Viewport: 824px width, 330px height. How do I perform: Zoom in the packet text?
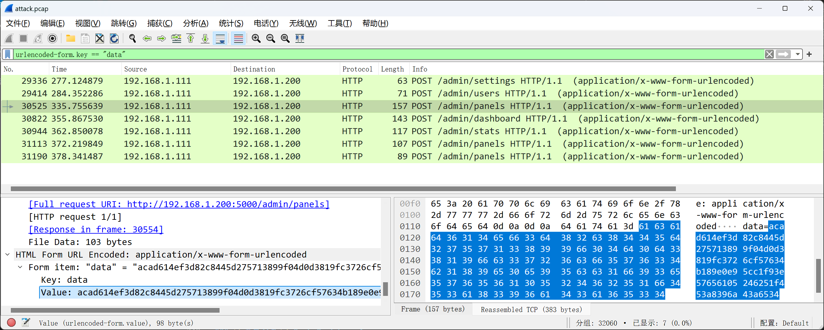[x=256, y=39]
